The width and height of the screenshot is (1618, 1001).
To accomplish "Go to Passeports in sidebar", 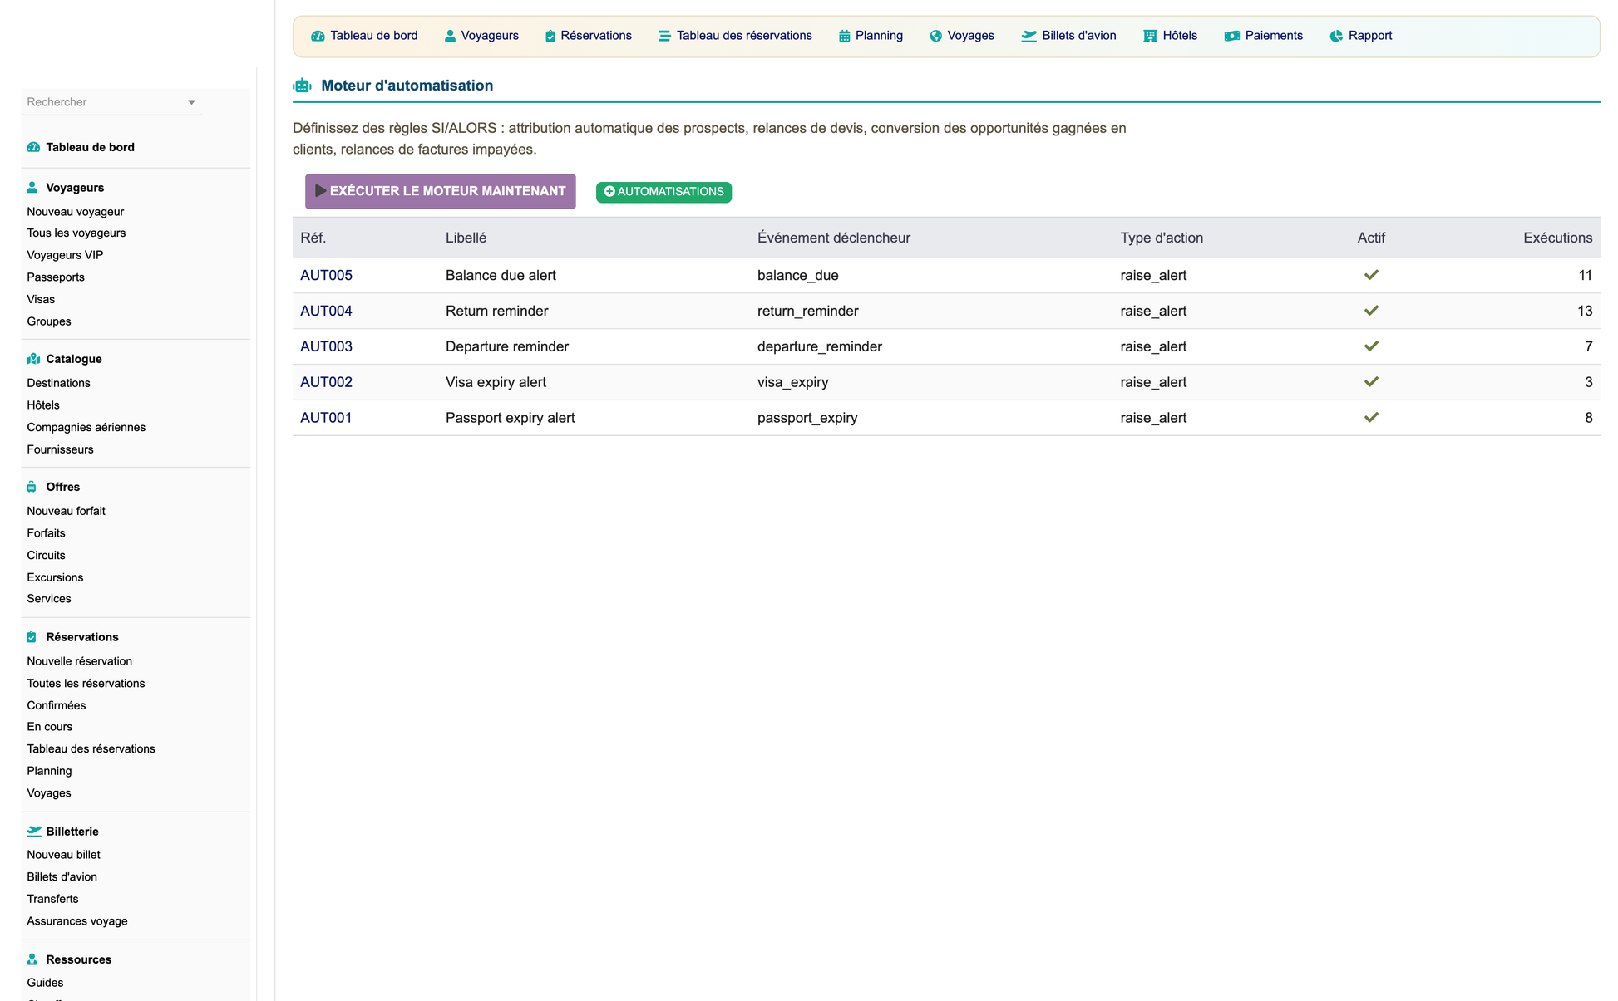I will (x=56, y=277).
